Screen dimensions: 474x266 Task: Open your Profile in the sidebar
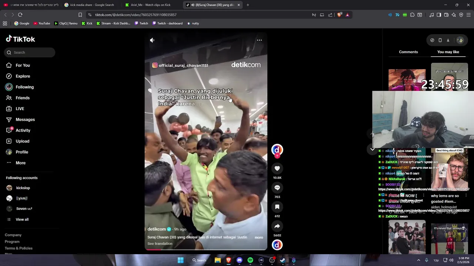coord(22,152)
